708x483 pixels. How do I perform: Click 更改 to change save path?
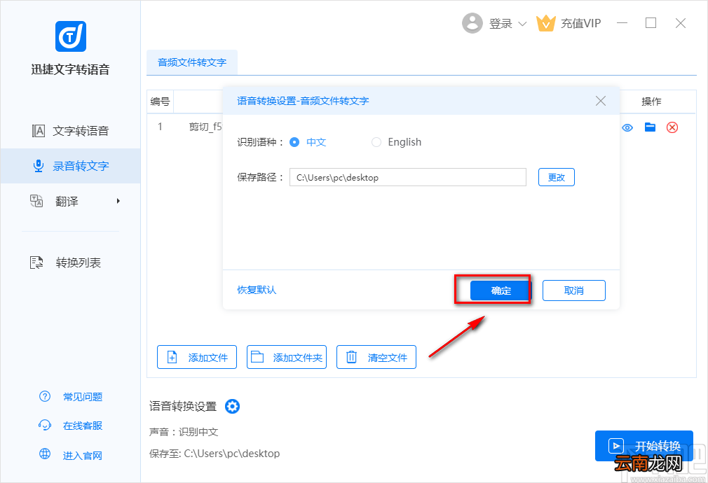(x=557, y=177)
